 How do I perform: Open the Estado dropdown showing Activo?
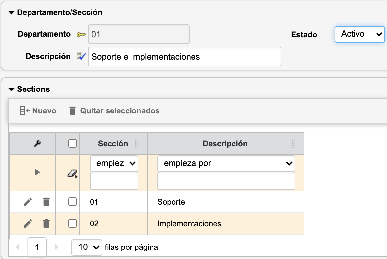[x=359, y=34]
